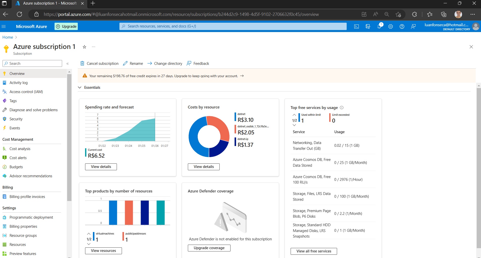The height and width of the screenshot is (258, 481).
Task: Open browser extensions puzzle icon
Action: [414, 14]
